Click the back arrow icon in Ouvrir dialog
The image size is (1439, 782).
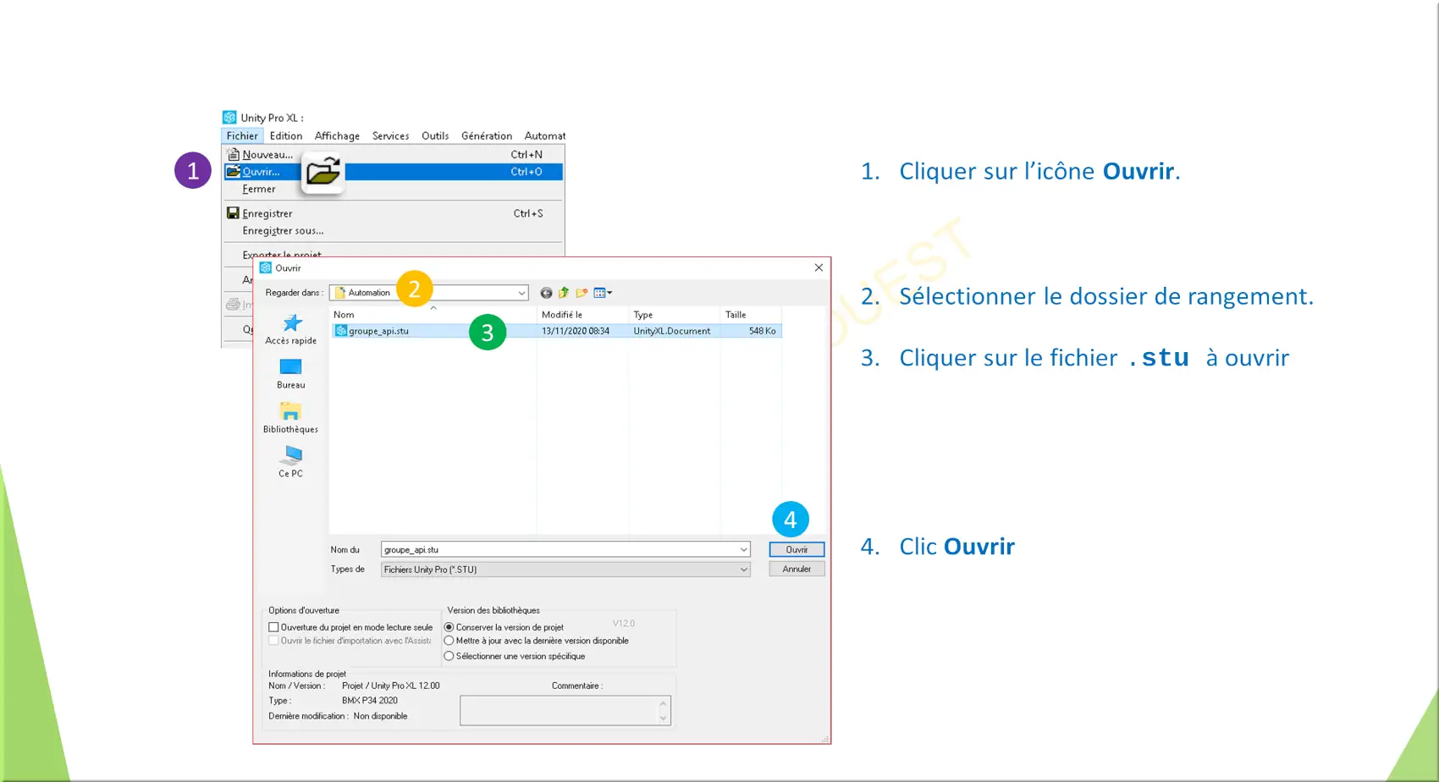[x=546, y=293]
